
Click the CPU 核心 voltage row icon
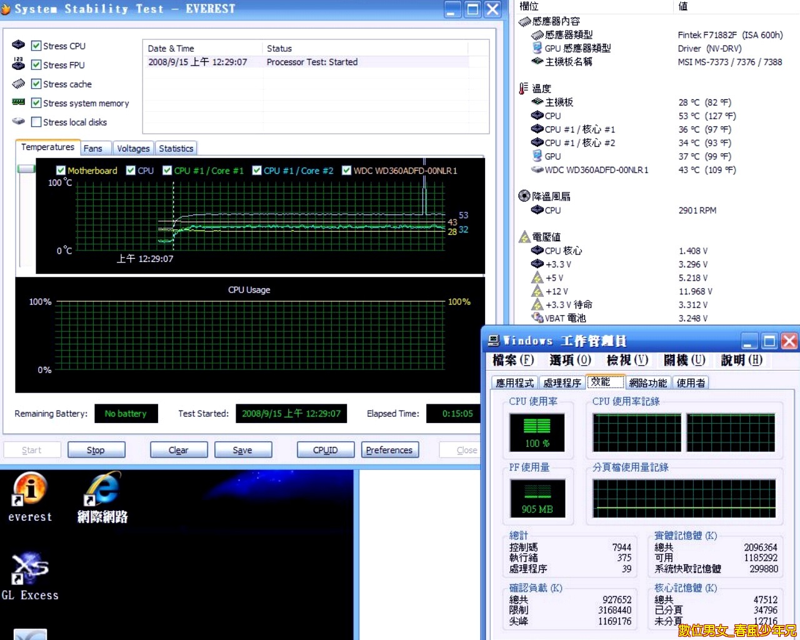pos(537,251)
